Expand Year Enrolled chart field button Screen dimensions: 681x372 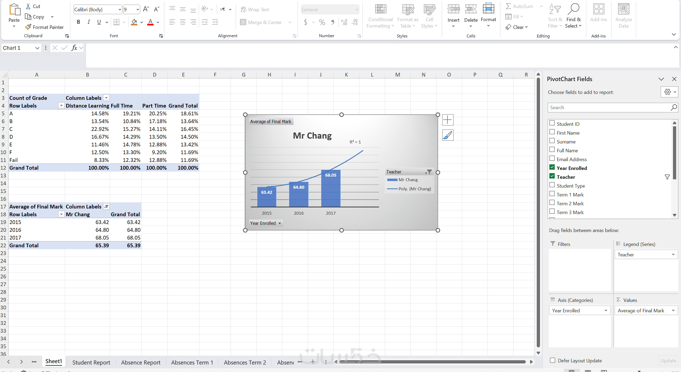tap(280, 223)
